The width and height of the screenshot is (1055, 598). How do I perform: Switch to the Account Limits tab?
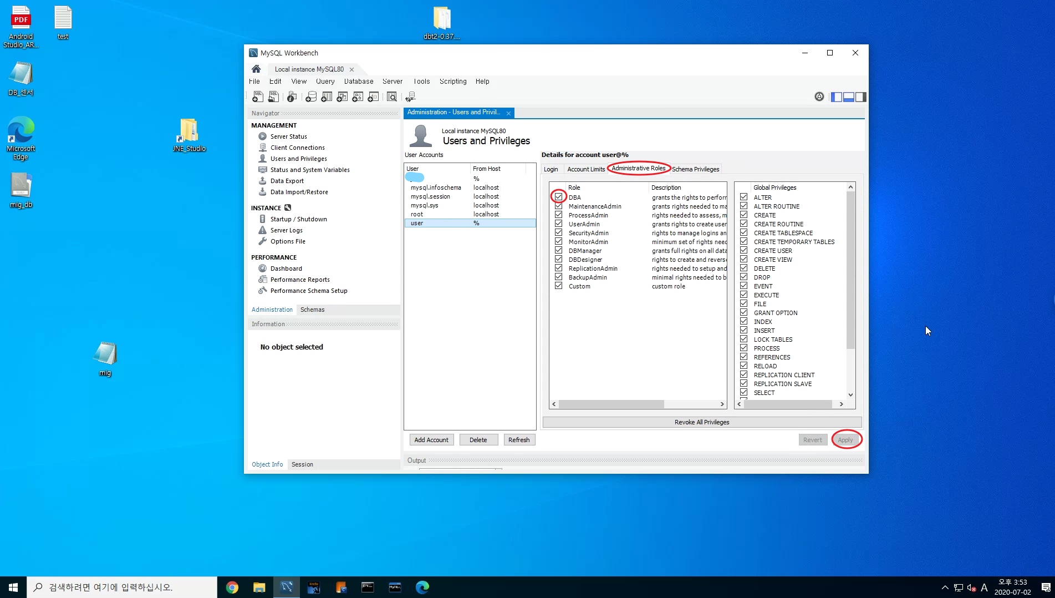point(586,169)
